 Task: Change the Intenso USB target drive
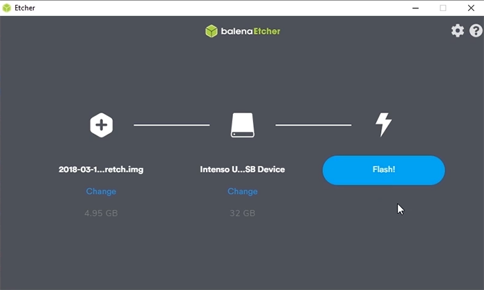[243, 191]
